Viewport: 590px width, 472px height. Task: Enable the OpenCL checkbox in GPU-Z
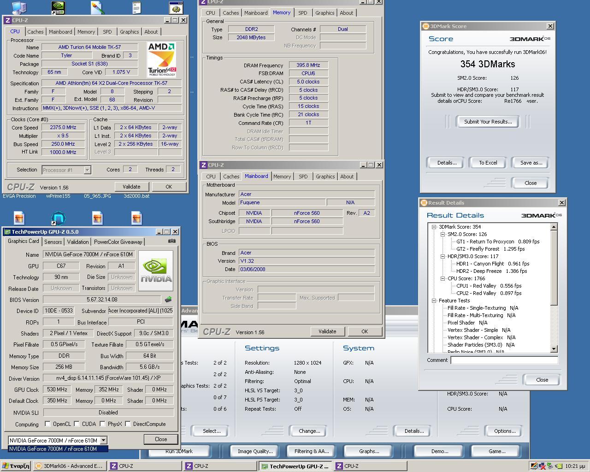[47, 424]
